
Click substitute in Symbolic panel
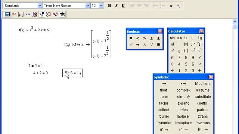[x=203, y=97]
